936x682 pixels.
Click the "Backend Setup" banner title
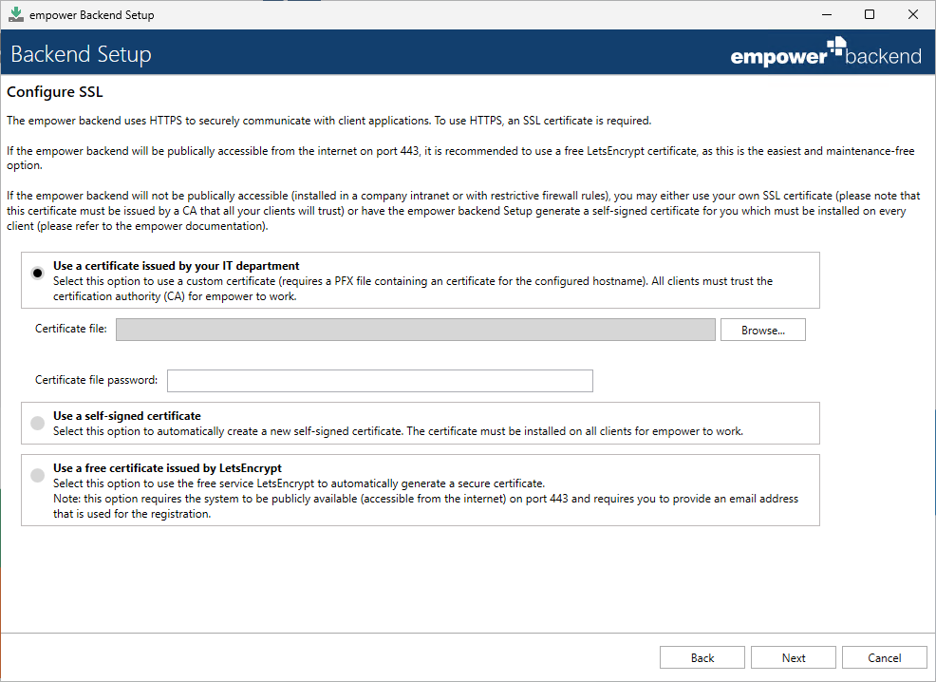coord(82,54)
